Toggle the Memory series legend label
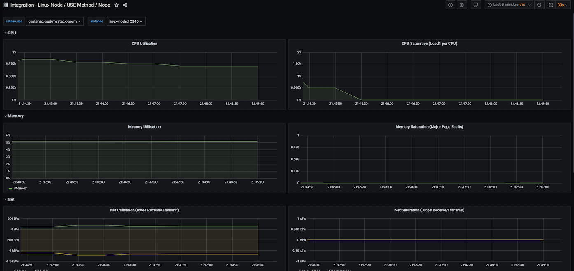 (21, 188)
